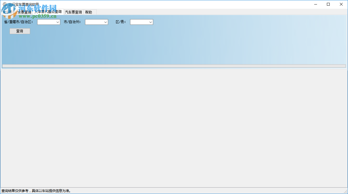The image size is (348, 194).
Task: Switch to the 汽车票查询 tab
Action: (73, 12)
